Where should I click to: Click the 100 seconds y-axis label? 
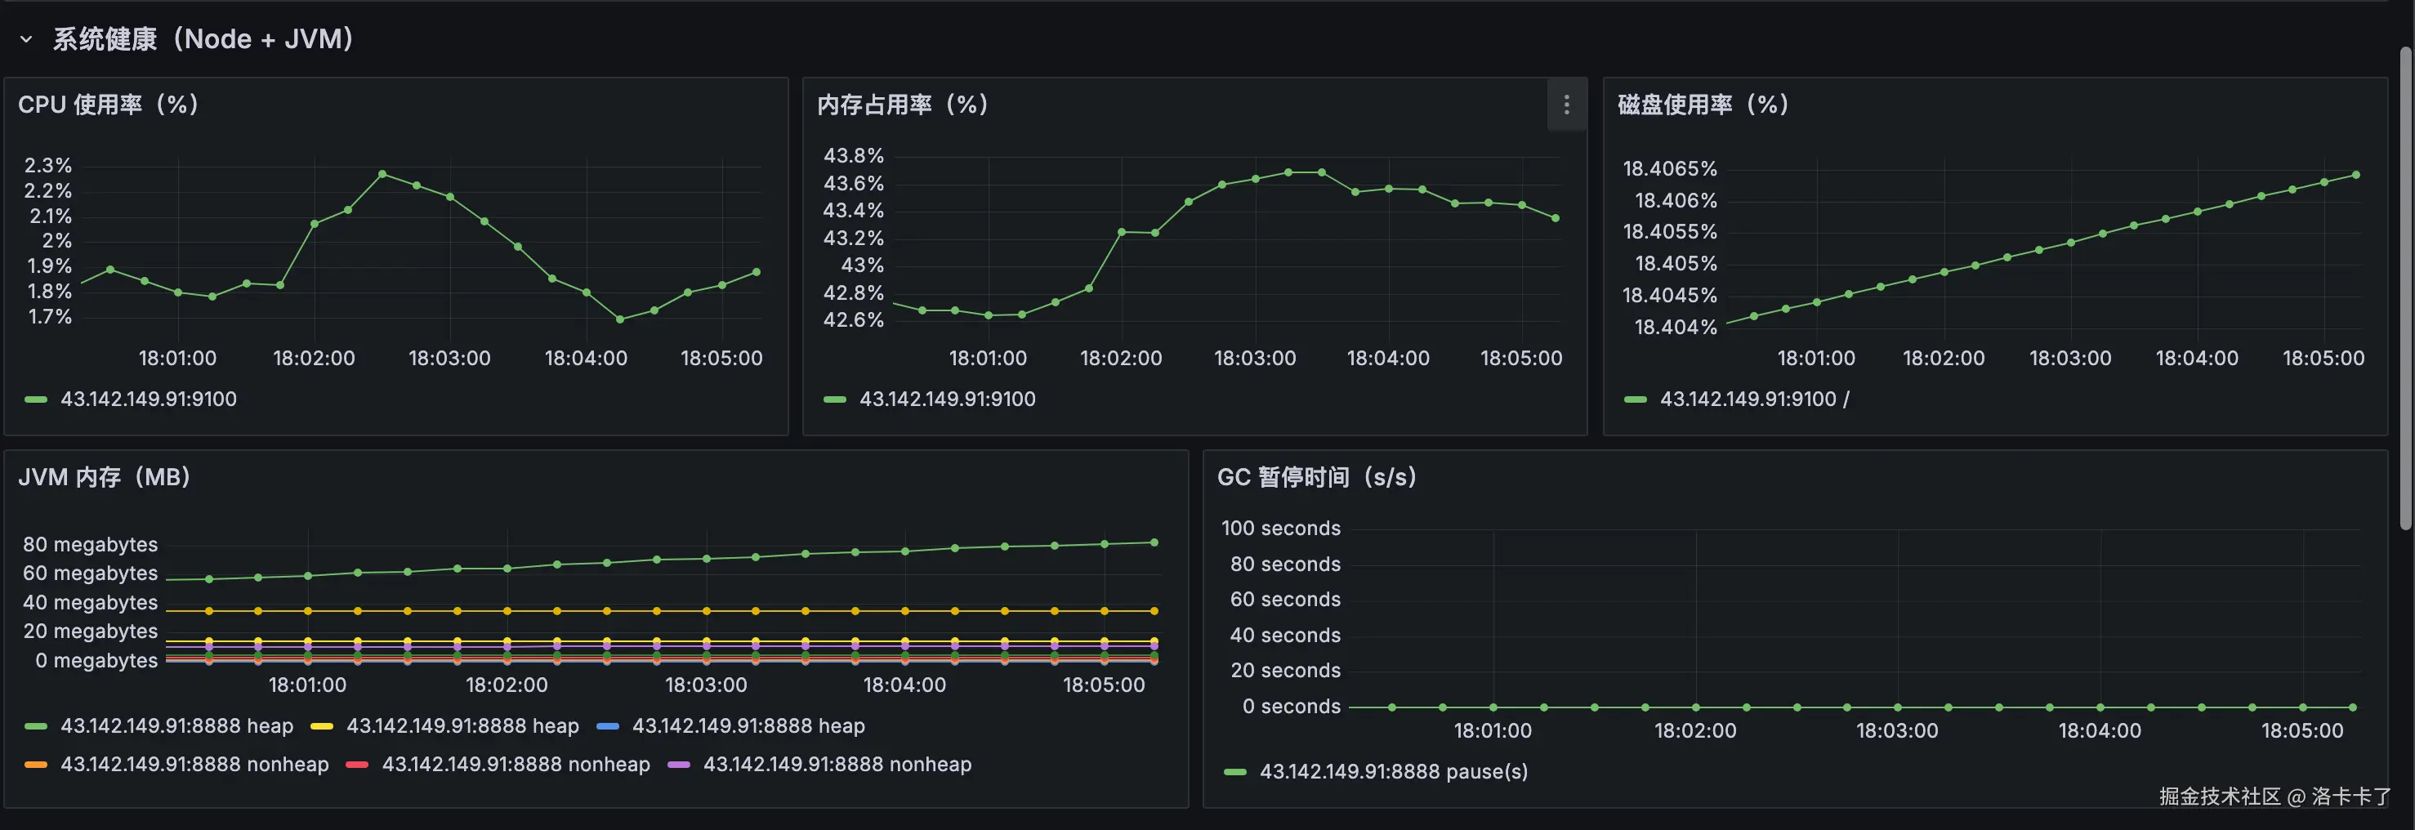[1281, 529]
